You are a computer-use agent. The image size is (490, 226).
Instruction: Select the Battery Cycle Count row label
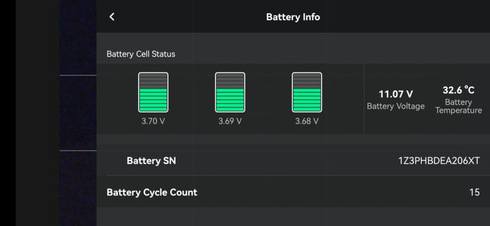pos(152,192)
